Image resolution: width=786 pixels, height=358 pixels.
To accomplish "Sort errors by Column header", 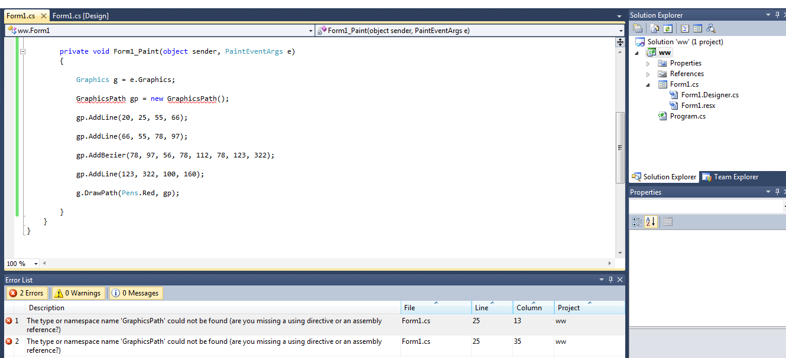I will click(533, 307).
